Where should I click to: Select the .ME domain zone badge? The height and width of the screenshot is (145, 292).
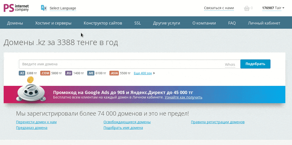pos(91,73)
